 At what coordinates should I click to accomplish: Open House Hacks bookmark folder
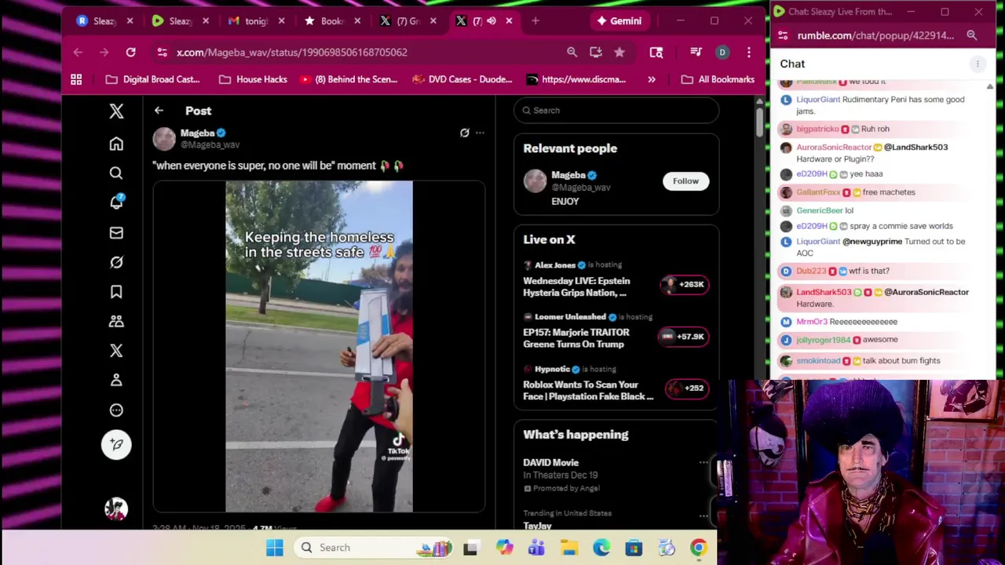253,79
